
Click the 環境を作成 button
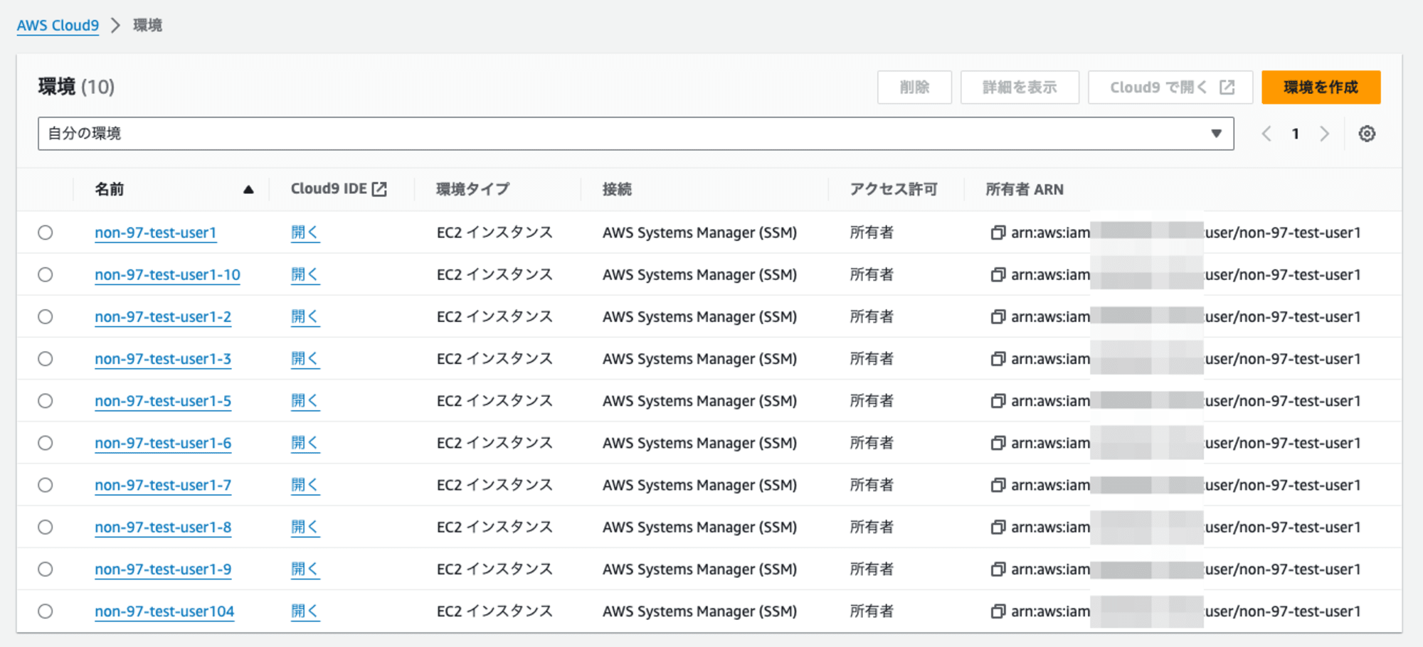(x=1321, y=87)
